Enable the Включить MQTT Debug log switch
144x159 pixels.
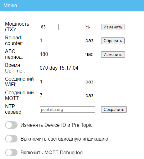click(11, 152)
